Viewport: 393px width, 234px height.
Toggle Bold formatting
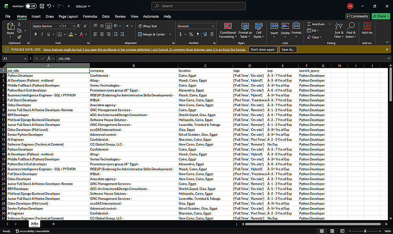36,34
